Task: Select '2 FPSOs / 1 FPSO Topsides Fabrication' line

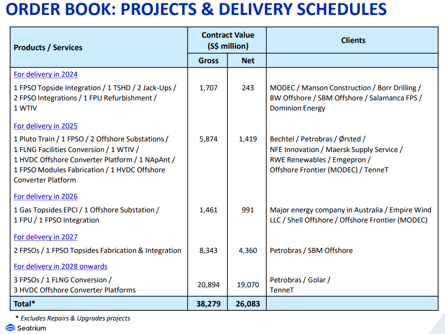Action: 97,250
